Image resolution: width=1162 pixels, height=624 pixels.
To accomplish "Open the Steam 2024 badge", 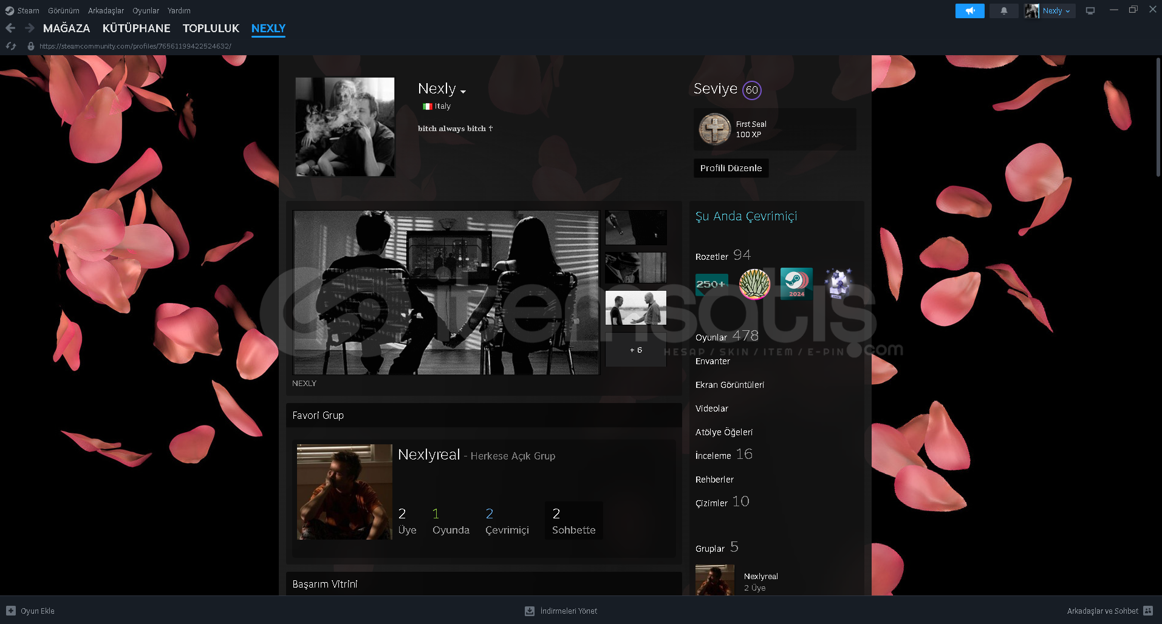I will click(796, 283).
